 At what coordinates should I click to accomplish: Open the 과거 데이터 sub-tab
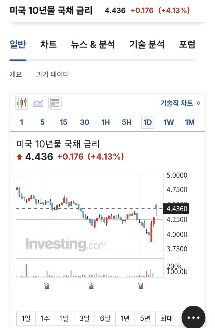point(52,75)
